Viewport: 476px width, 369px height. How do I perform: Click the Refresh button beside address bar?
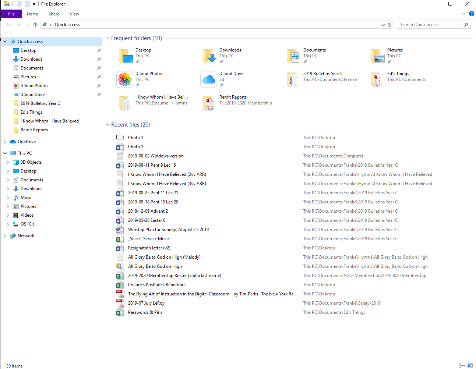(x=389, y=25)
